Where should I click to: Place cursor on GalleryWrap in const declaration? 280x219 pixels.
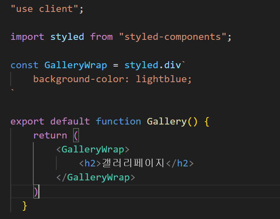coord(76,65)
